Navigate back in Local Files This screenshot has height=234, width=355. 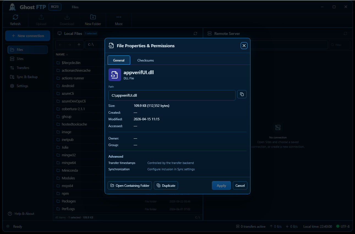click(x=60, y=45)
